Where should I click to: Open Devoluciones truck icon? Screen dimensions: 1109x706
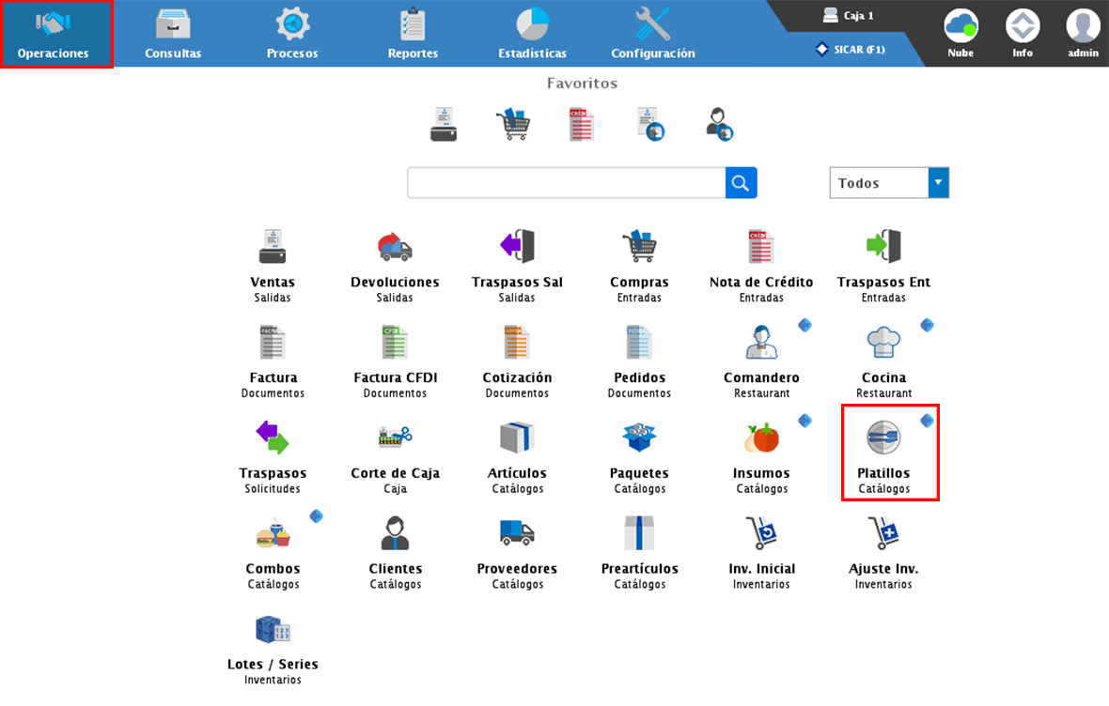click(395, 247)
